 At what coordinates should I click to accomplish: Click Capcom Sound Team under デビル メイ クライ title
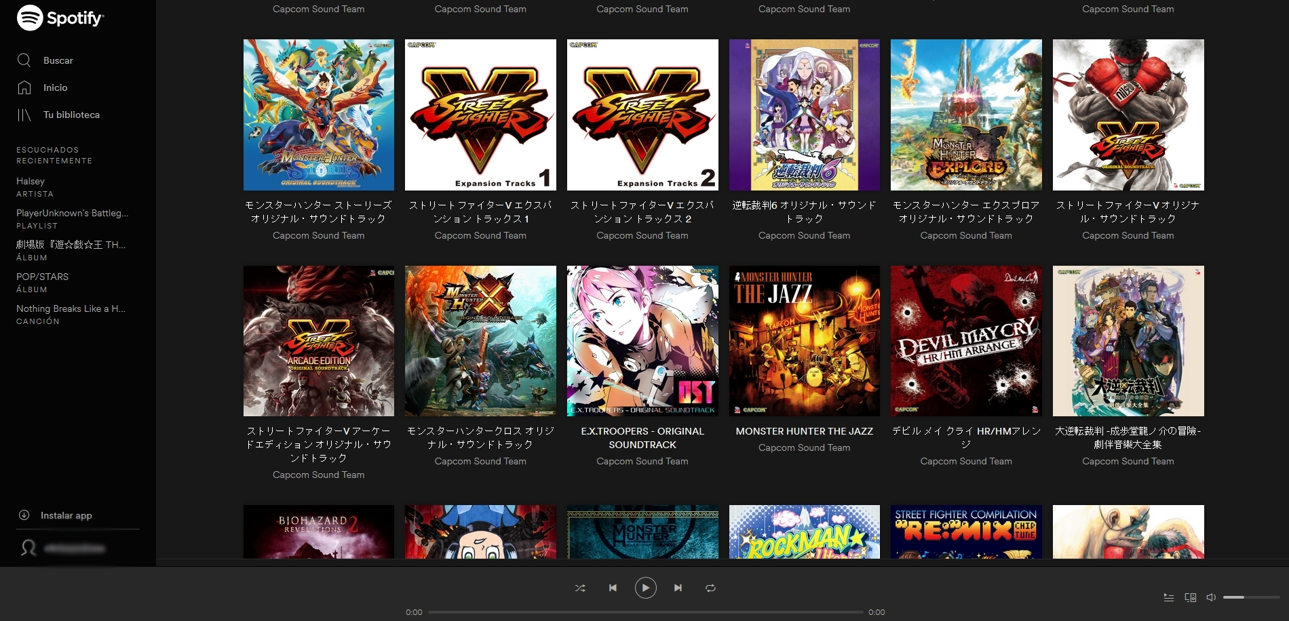tap(966, 461)
